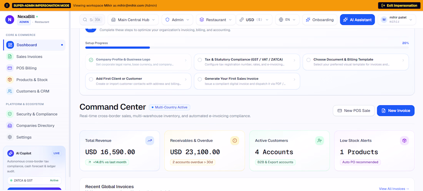Click the POS Billing card icon
Viewport: 423px width, 191px height.
10,68
